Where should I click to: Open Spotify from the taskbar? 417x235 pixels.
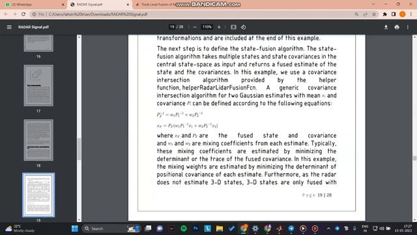184,228
